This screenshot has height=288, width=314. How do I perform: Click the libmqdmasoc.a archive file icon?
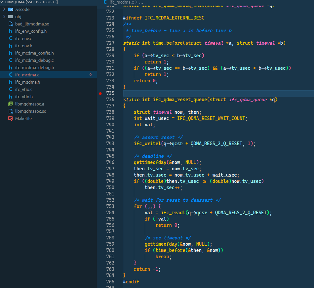click(x=11, y=104)
